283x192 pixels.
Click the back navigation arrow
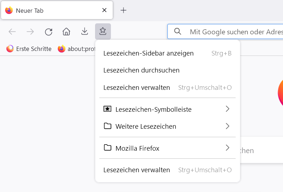pos(12,32)
